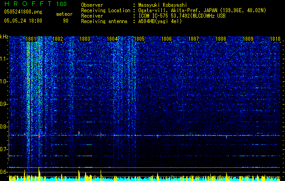Viewport: 285px width, 181px height.
Task: Click the 1804 time marker label
Action: click(112, 38)
